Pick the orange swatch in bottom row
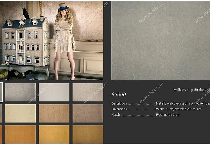Image resolution: width=210 pixels, height=145 pixels. point(20,134)
